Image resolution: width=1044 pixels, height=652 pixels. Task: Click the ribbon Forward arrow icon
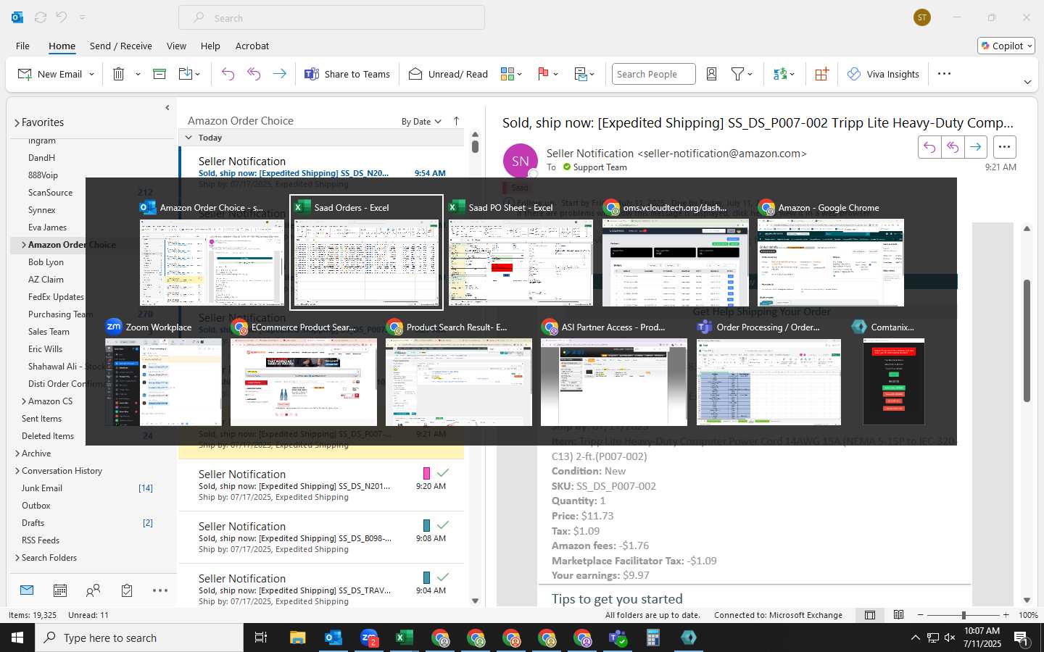(279, 74)
